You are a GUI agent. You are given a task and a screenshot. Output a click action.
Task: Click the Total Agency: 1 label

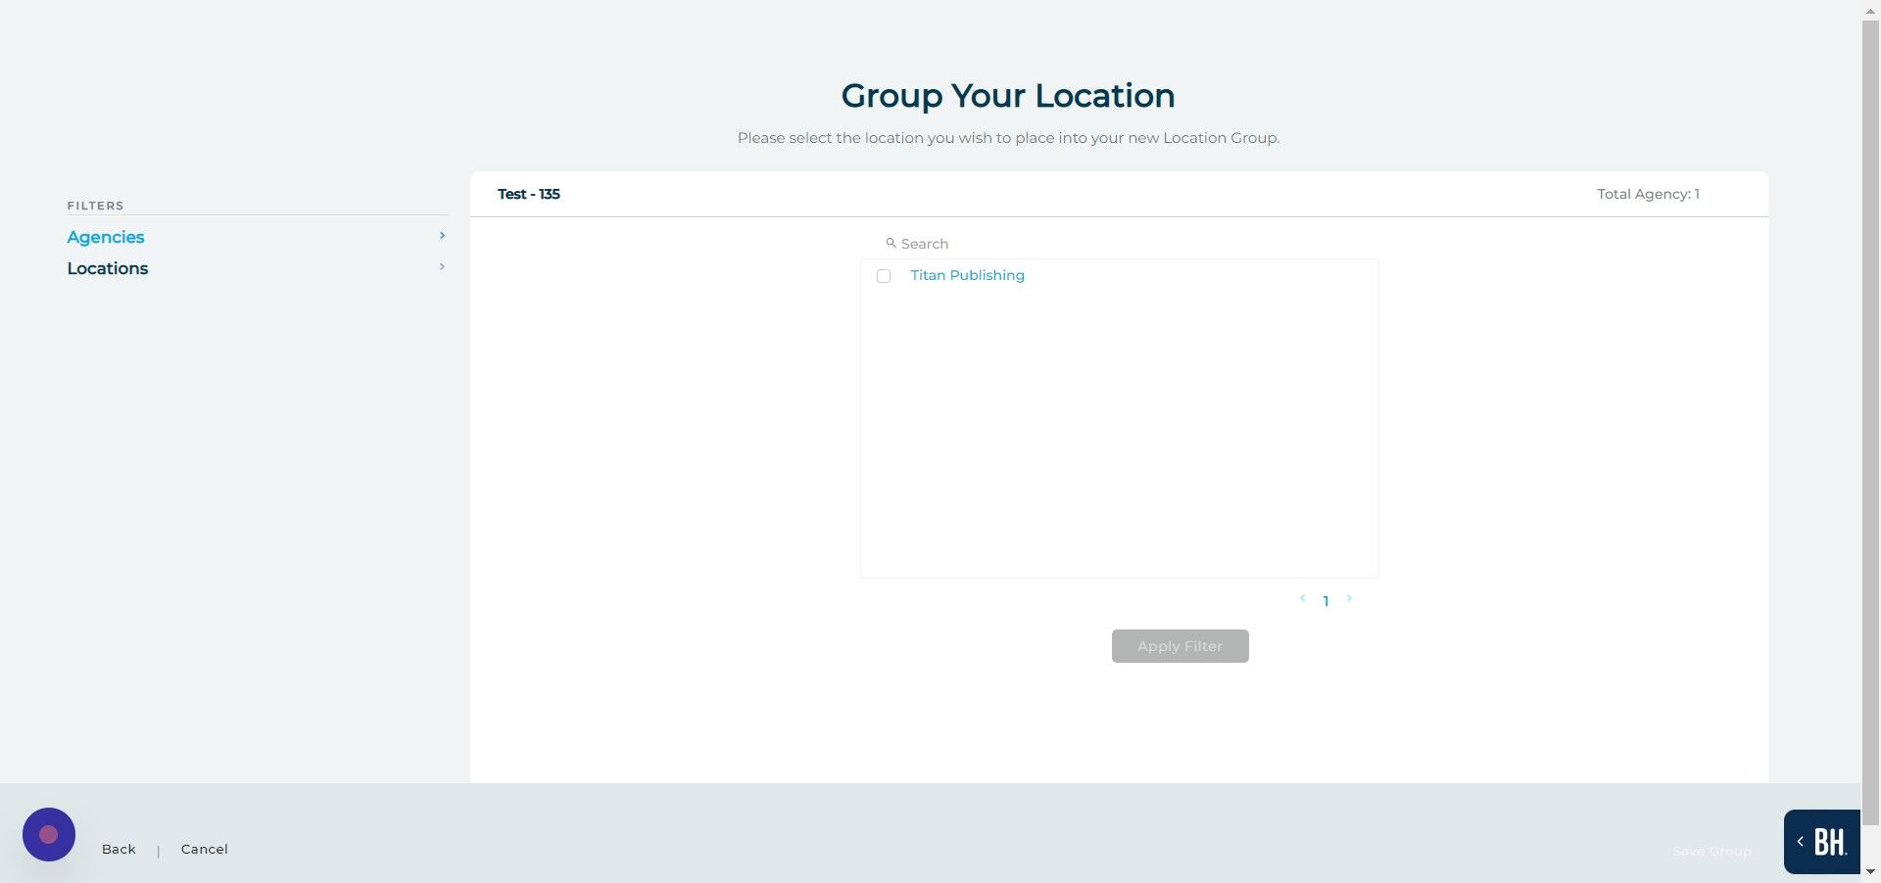[1648, 194]
